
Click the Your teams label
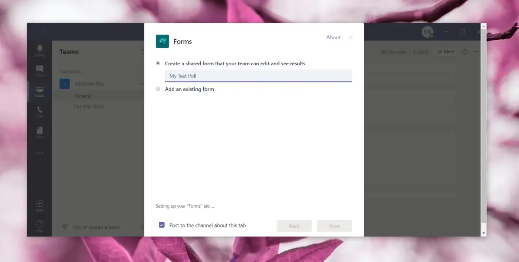click(70, 72)
